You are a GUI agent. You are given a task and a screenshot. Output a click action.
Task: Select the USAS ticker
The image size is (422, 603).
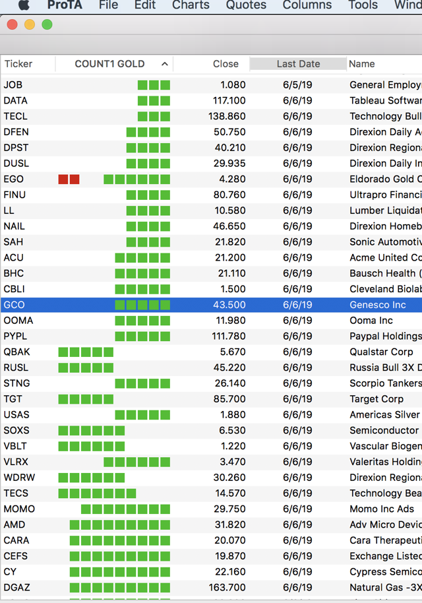pyautogui.click(x=16, y=414)
